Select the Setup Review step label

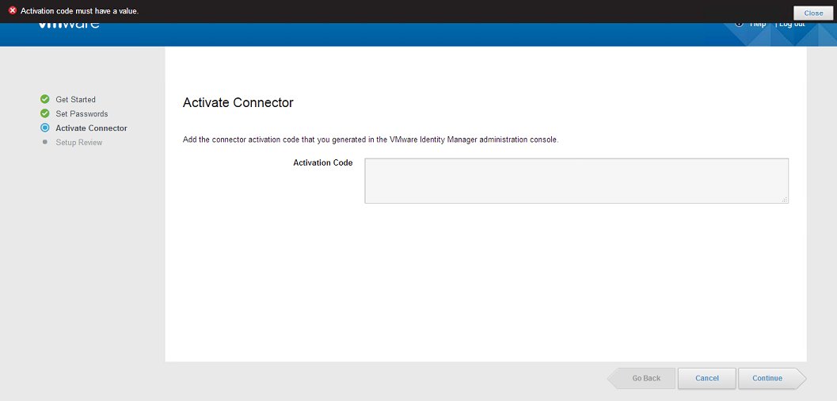[x=79, y=143]
